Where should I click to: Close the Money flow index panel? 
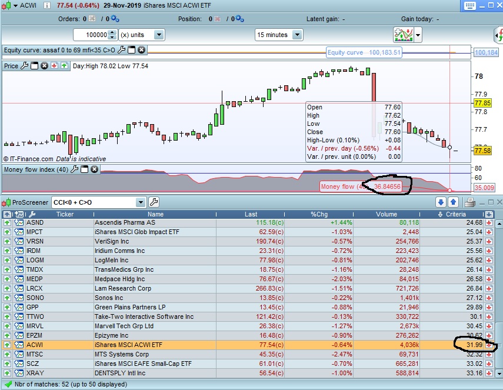click(x=94, y=169)
